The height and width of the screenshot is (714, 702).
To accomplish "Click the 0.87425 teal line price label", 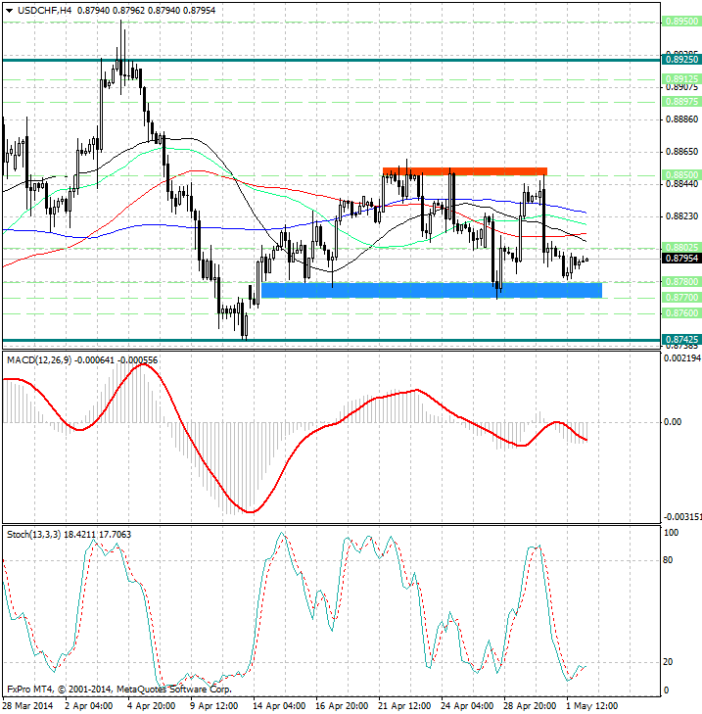I will (x=681, y=339).
